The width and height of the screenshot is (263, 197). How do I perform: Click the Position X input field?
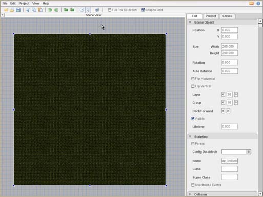pos(230,30)
